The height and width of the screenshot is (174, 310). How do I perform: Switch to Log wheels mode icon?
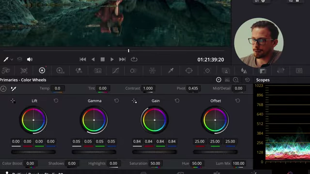236,80
